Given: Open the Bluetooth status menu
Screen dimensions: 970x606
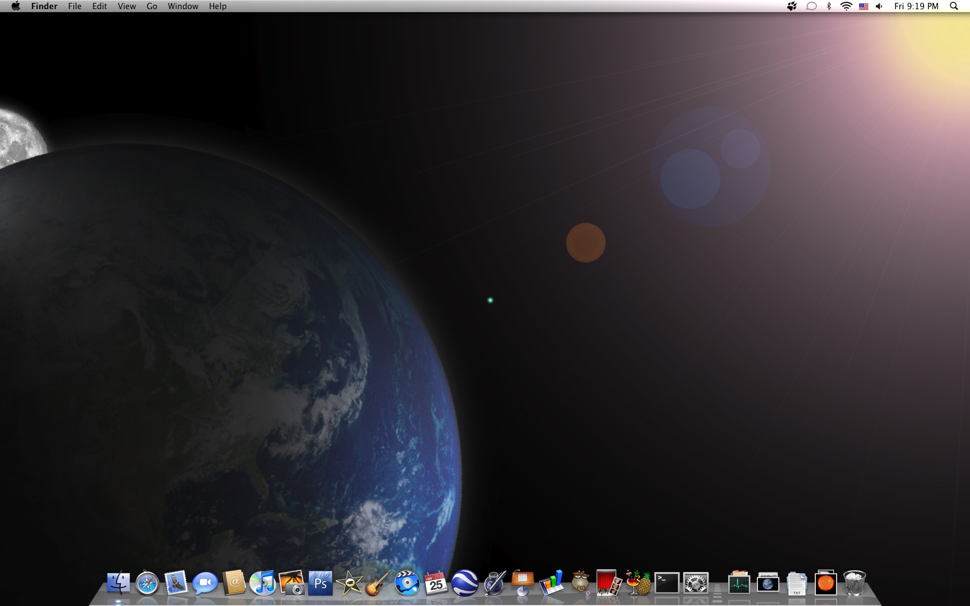Looking at the screenshot, I should tap(829, 6).
